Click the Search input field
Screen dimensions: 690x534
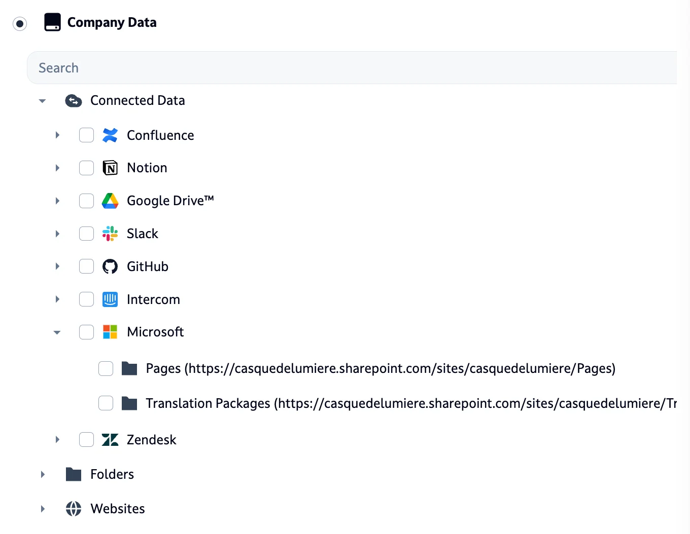(x=203, y=67)
